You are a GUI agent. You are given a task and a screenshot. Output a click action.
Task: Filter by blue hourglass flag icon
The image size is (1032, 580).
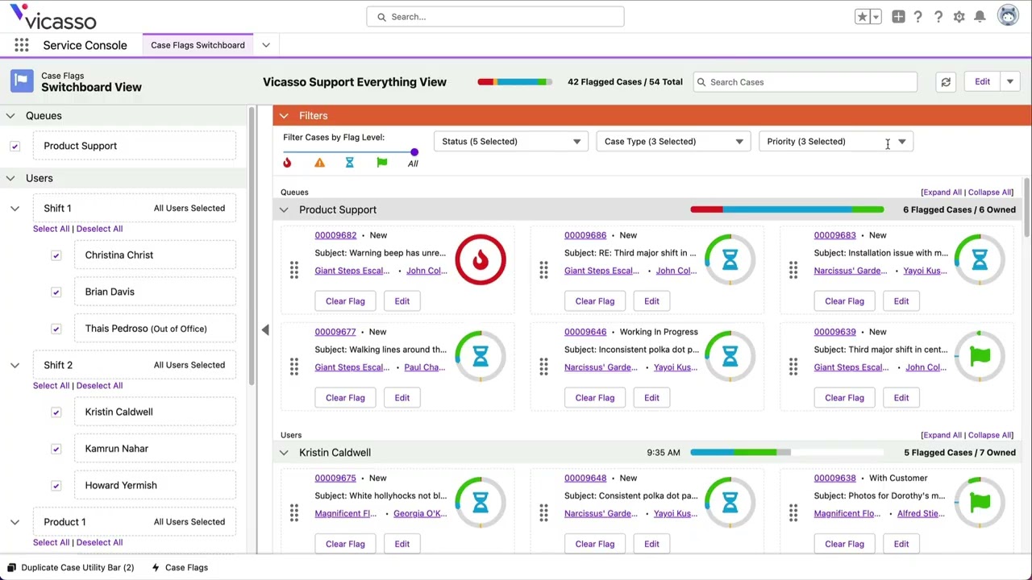click(x=349, y=163)
